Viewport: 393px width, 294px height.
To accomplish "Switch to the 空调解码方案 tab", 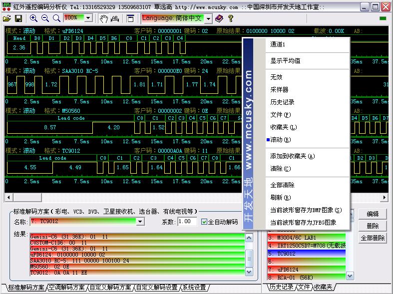I will tap(66, 288).
